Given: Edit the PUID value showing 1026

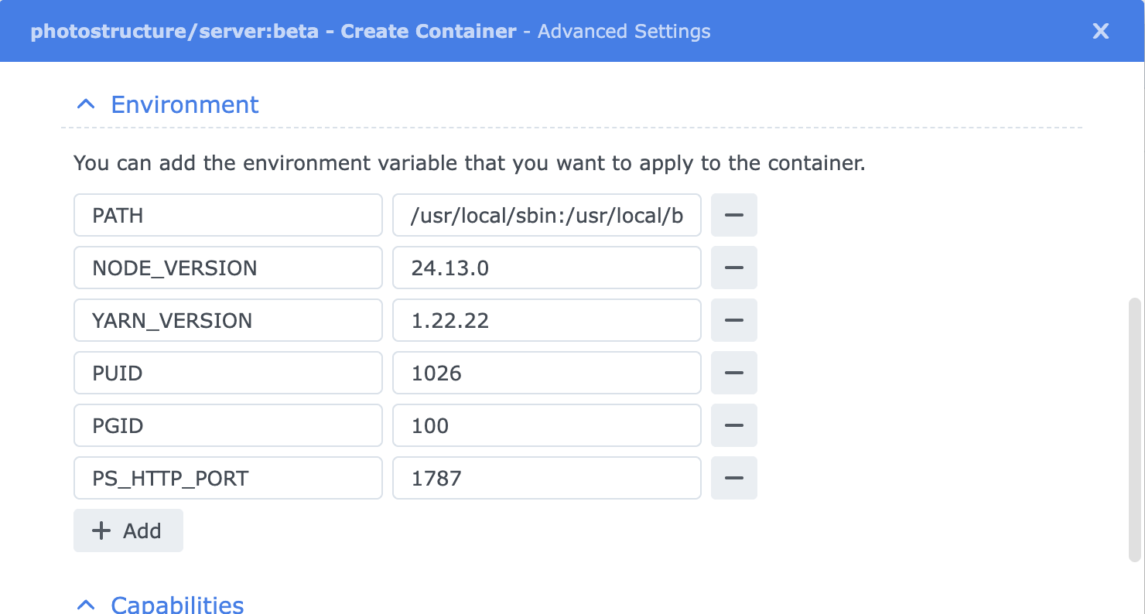Looking at the screenshot, I should [545, 373].
